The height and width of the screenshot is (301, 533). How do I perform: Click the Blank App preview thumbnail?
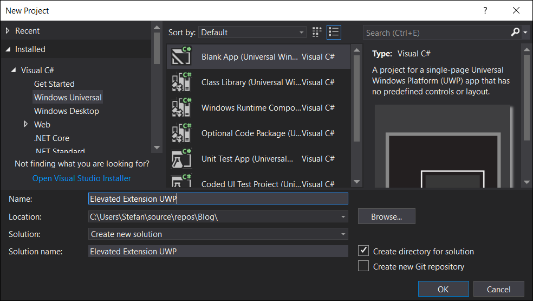(x=444, y=146)
